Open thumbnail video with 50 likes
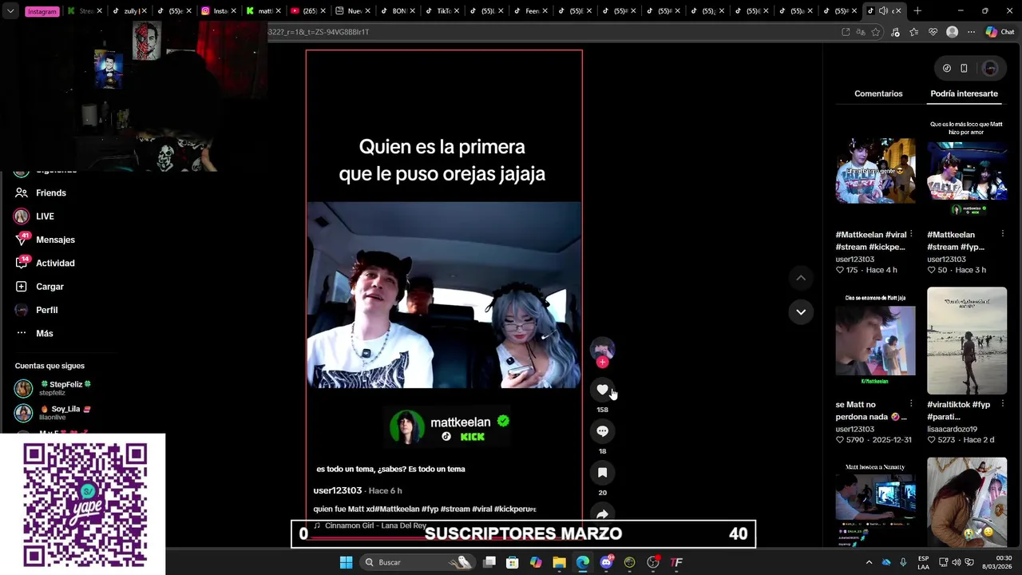 pyautogui.click(x=967, y=172)
